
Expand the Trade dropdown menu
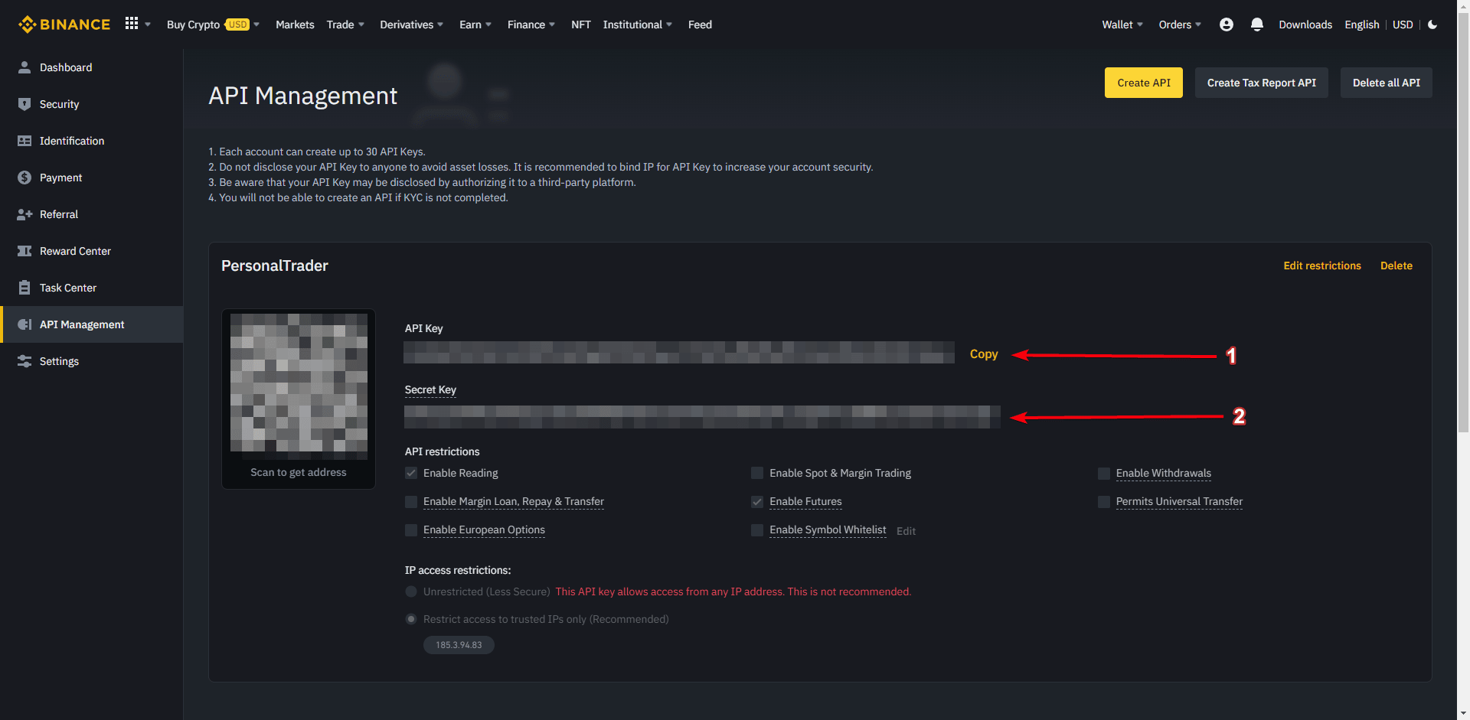(x=345, y=24)
